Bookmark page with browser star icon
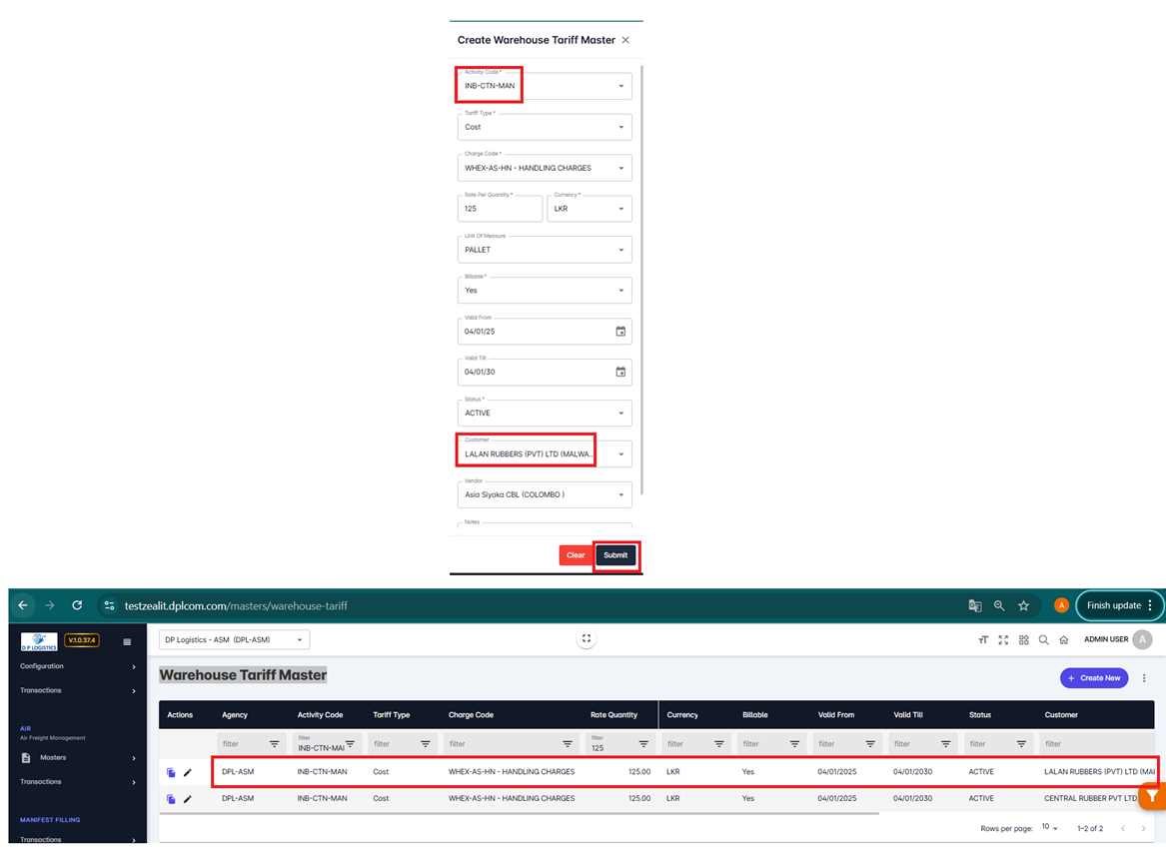Screen dimensions: 1166x865 tap(1023, 605)
